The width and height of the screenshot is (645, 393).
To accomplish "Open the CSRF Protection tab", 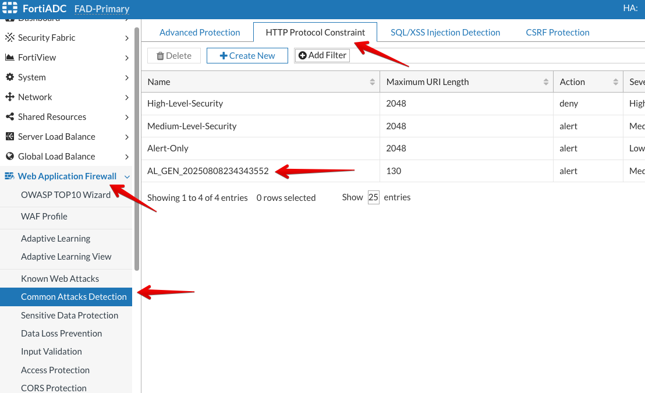I will tap(557, 33).
